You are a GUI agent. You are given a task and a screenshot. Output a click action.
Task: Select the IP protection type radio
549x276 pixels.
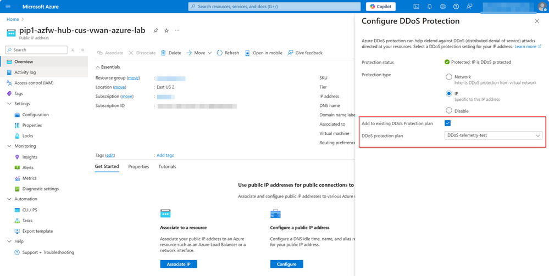click(449, 93)
